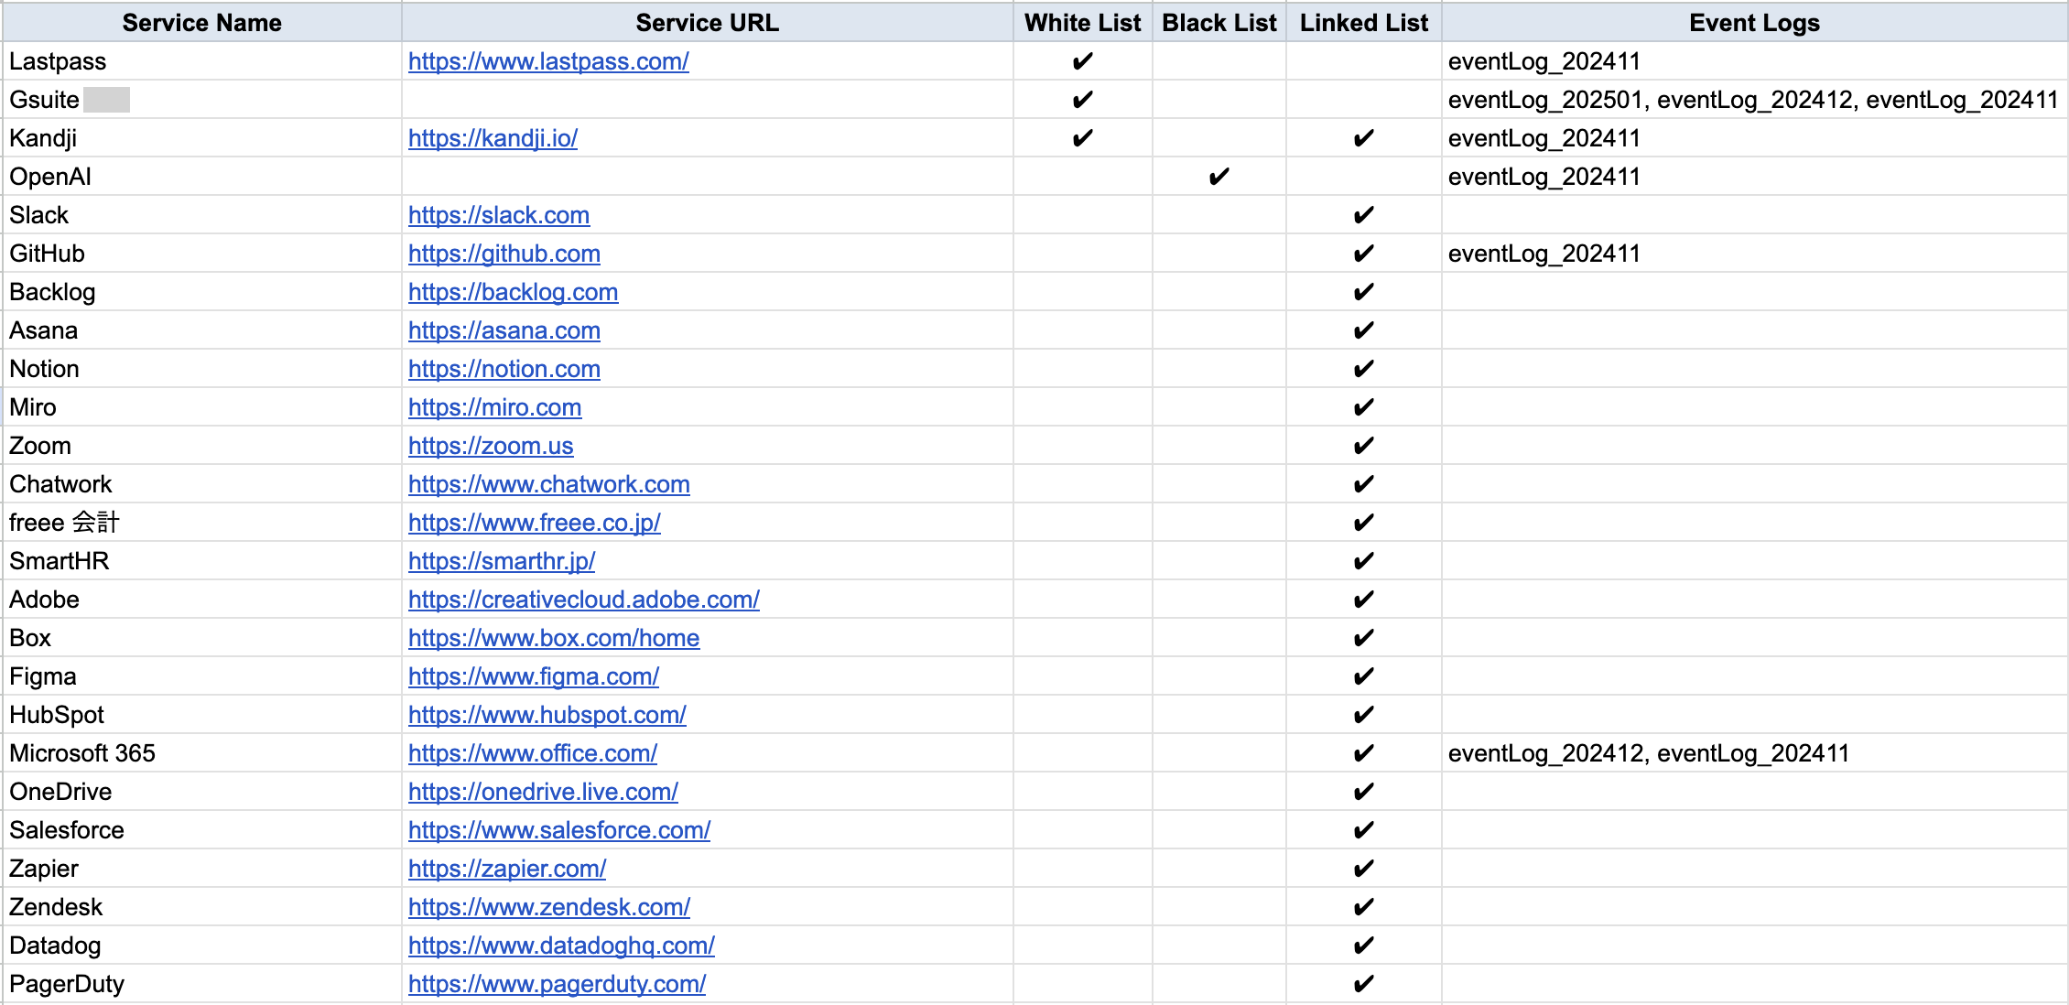Screen dimensions: 2069x1005
Task: Select the Black List column header
Action: click(x=1219, y=23)
